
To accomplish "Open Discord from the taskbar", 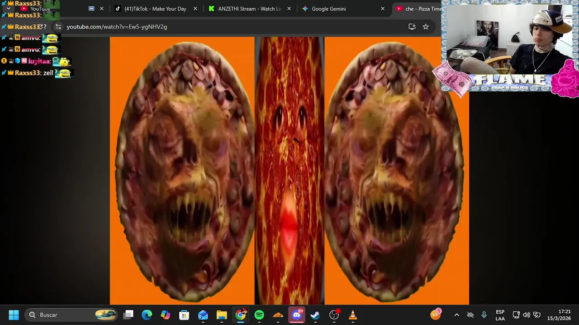I will pyautogui.click(x=297, y=315).
